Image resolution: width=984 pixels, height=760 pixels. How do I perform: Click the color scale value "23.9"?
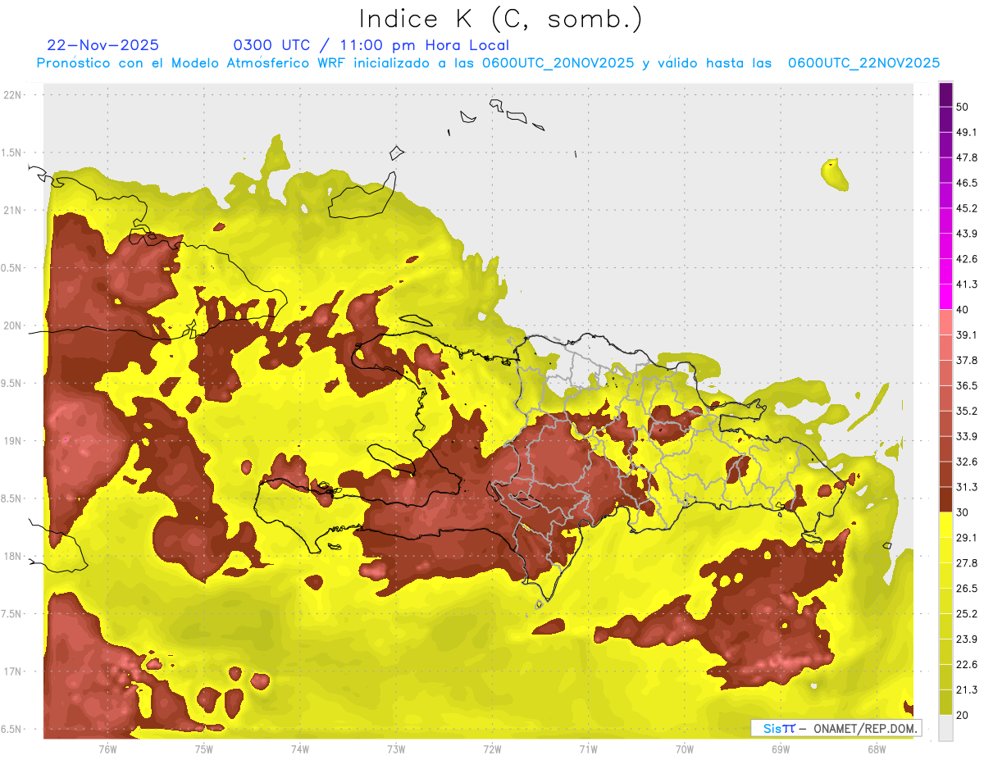point(967,639)
